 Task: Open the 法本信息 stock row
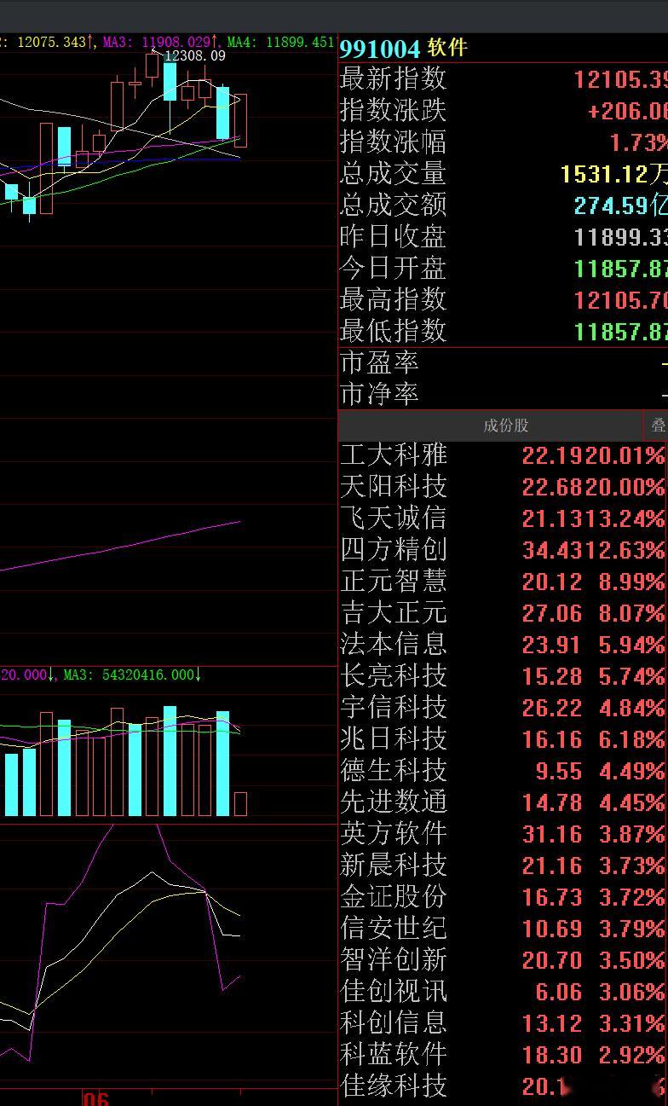(503, 645)
